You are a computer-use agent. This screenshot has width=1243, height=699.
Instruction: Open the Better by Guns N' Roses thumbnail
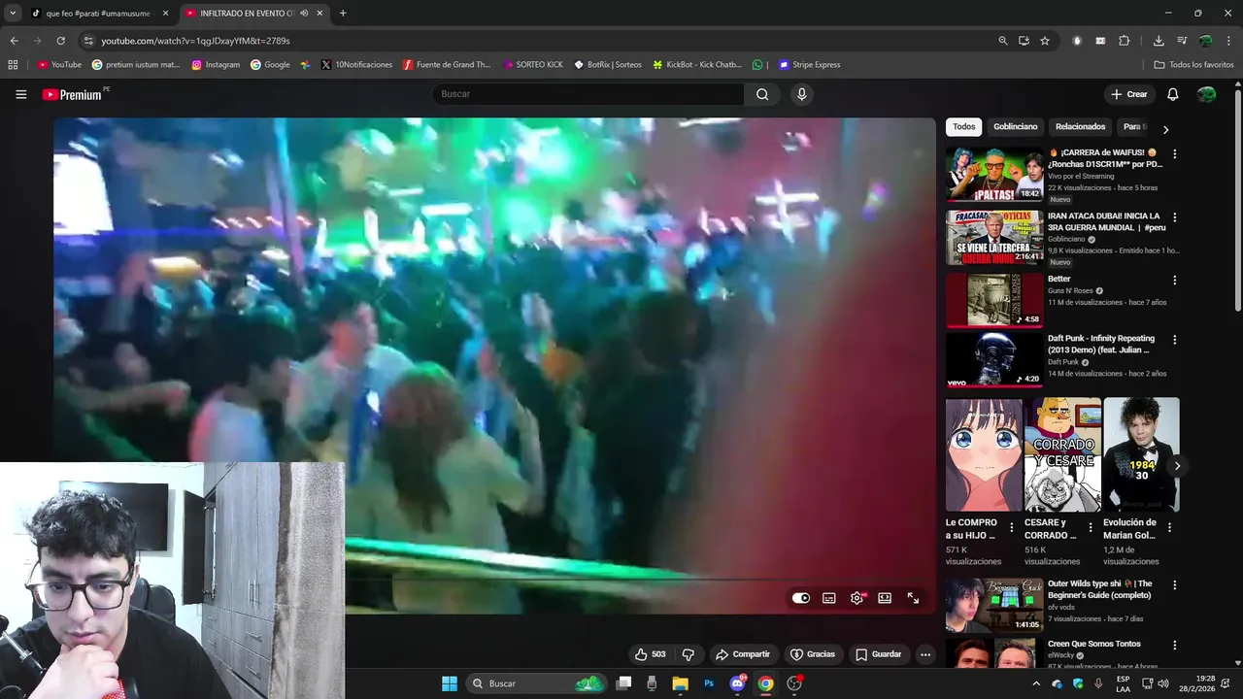click(x=994, y=300)
